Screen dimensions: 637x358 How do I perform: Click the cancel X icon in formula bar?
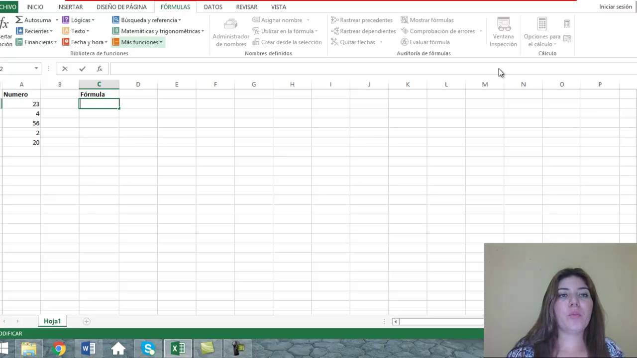[65, 69]
